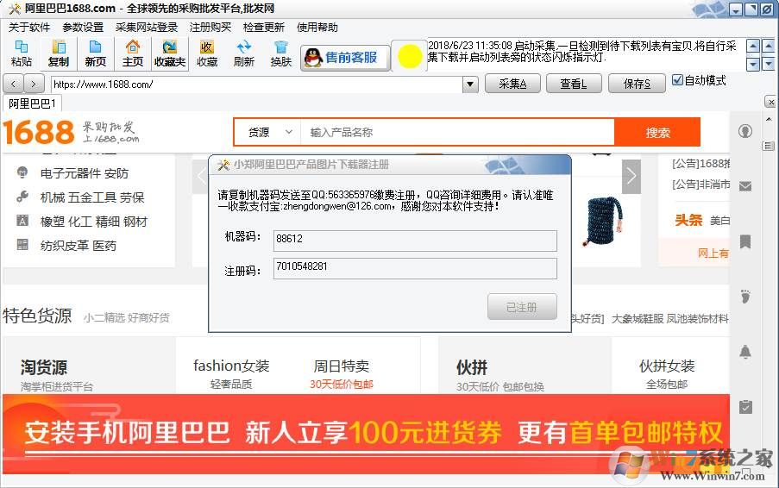Image resolution: width=779 pixels, height=488 pixels.
Task: Open the 关于软件 menu
Action: (29, 28)
